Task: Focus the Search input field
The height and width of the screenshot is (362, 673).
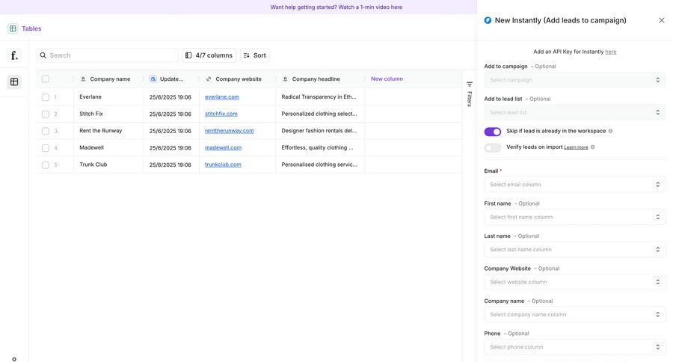Action: [107, 55]
